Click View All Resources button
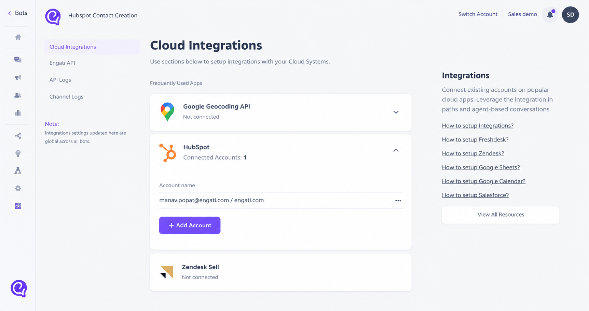The image size is (589, 311). 501,215
